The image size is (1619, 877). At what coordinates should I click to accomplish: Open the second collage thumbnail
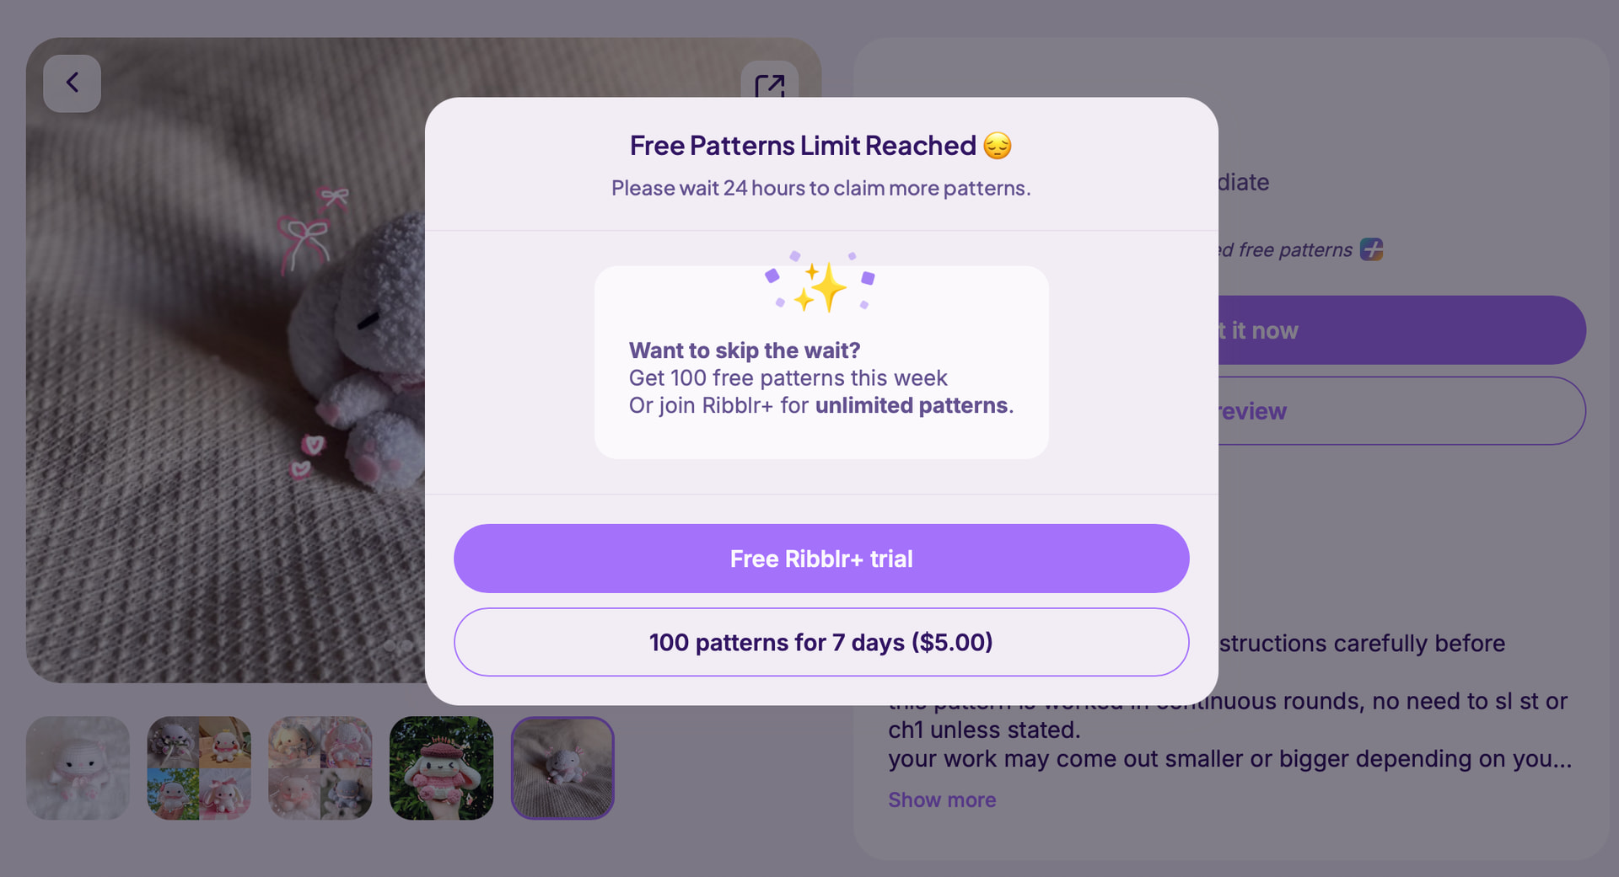coord(199,767)
